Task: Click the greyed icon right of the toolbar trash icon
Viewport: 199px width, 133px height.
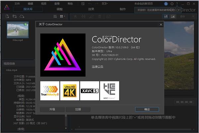Action: 108,17
